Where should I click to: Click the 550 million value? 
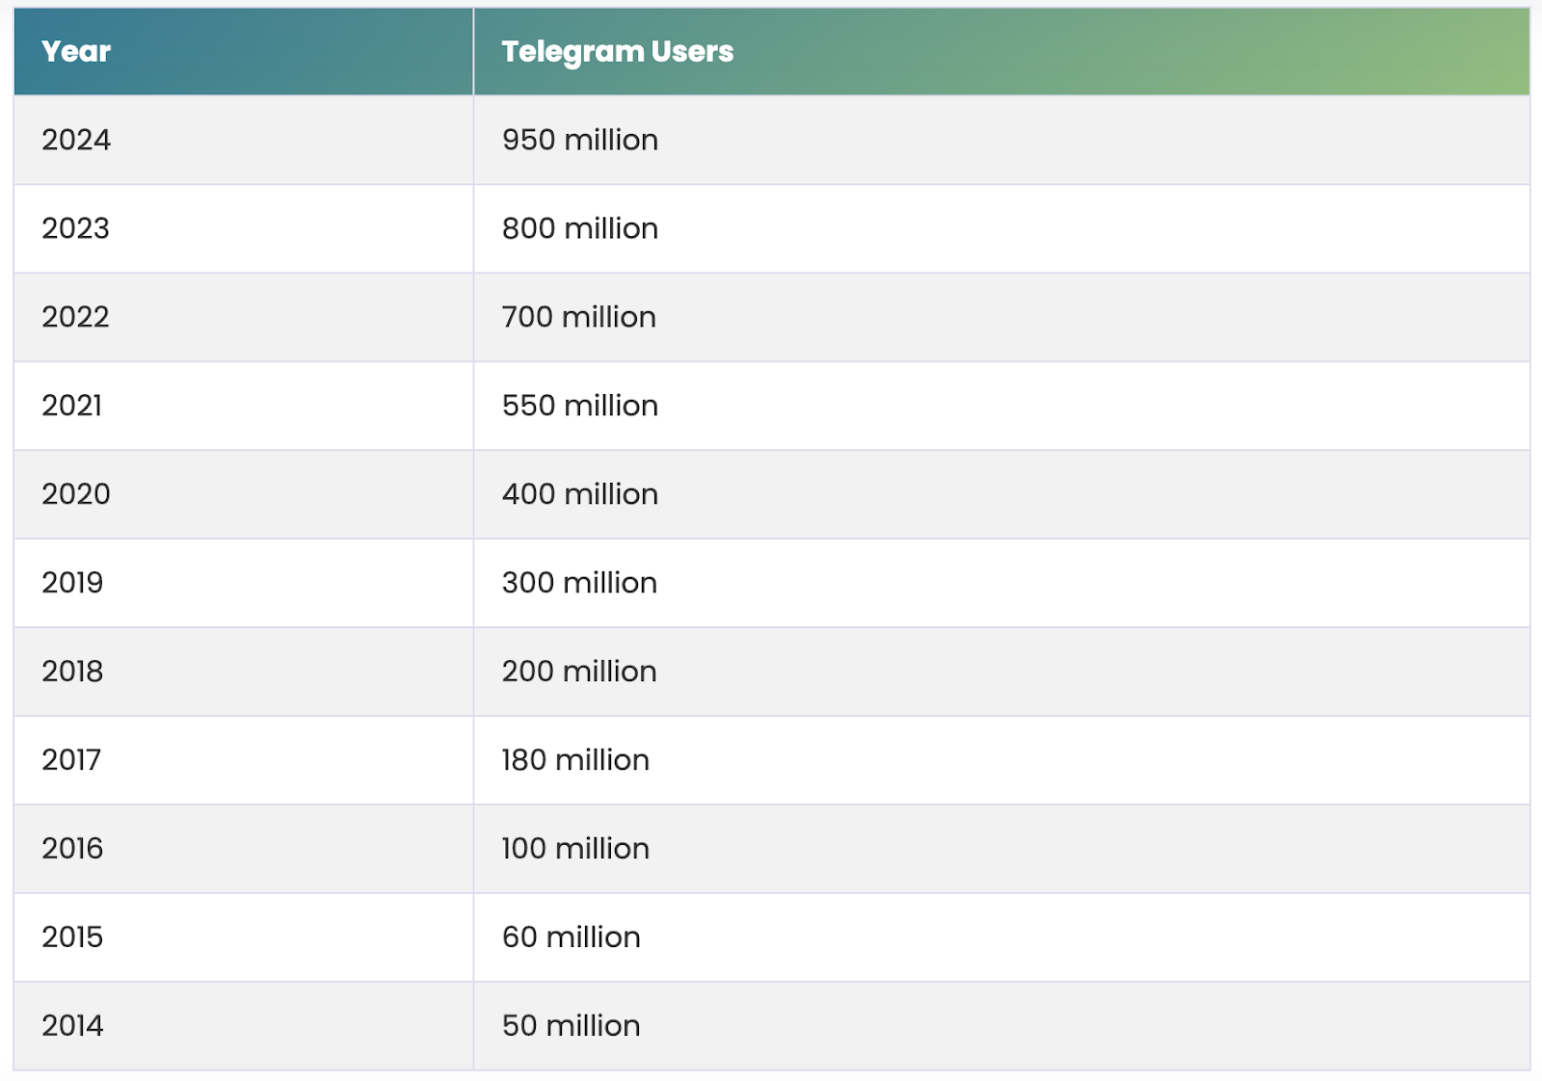(x=579, y=406)
